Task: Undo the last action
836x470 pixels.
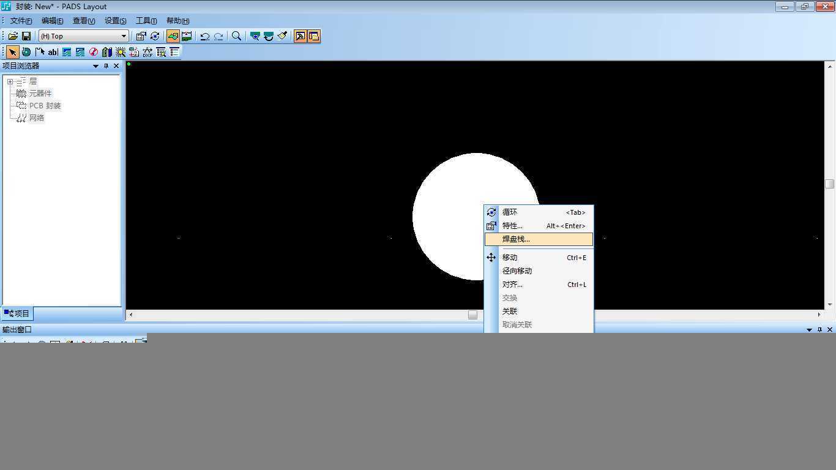Action: click(x=205, y=36)
